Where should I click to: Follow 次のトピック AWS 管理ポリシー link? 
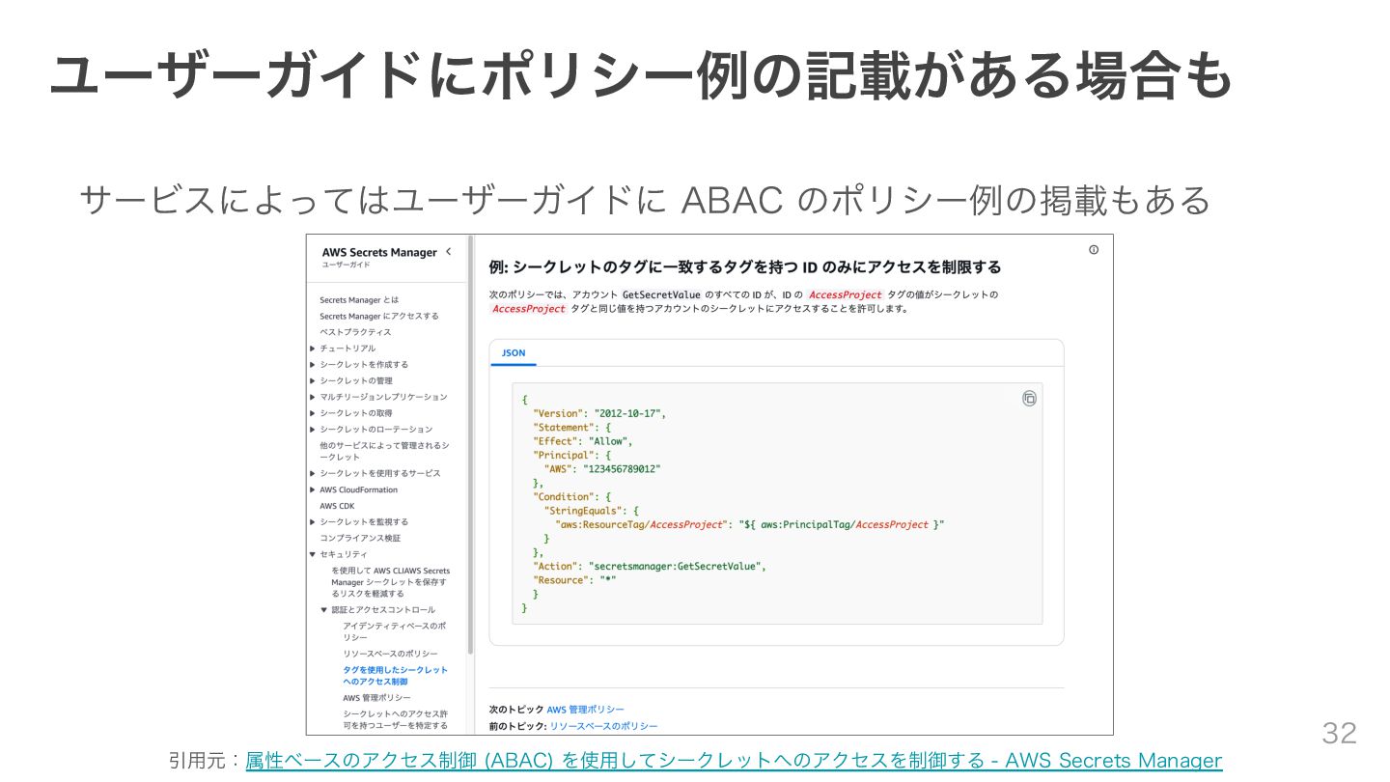(x=585, y=710)
